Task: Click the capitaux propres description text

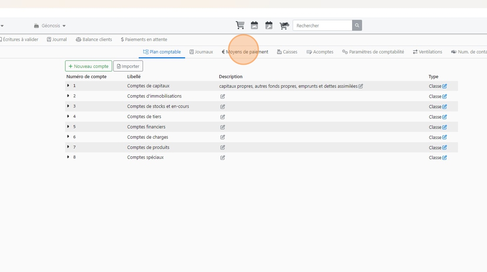Action: (x=288, y=86)
